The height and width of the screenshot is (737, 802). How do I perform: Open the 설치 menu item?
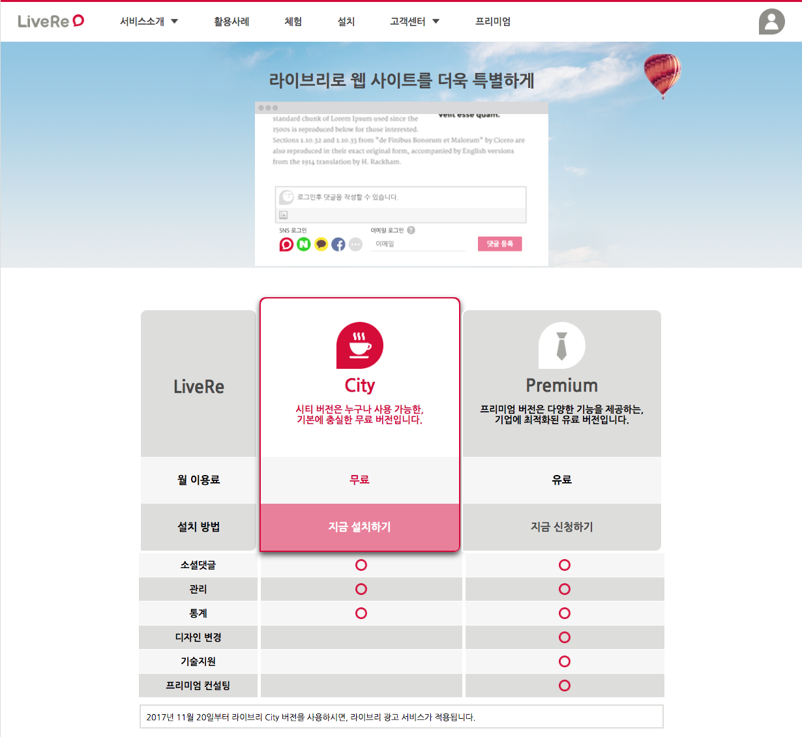tap(346, 22)
